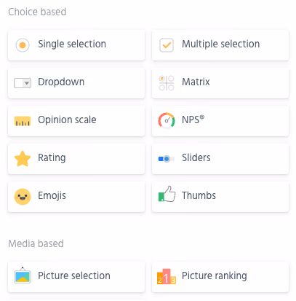Add a Picture ranking question
Image resolution: width=296 pixels, height=301 pixels.
220,277
